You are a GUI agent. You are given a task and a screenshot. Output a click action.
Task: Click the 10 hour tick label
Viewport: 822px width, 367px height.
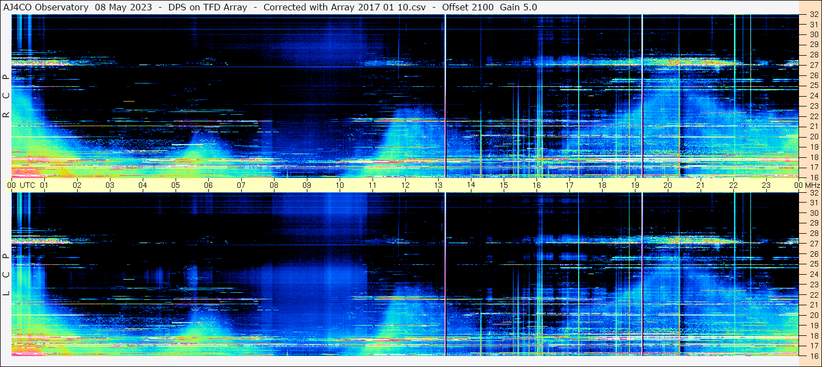tap(340, 185)
